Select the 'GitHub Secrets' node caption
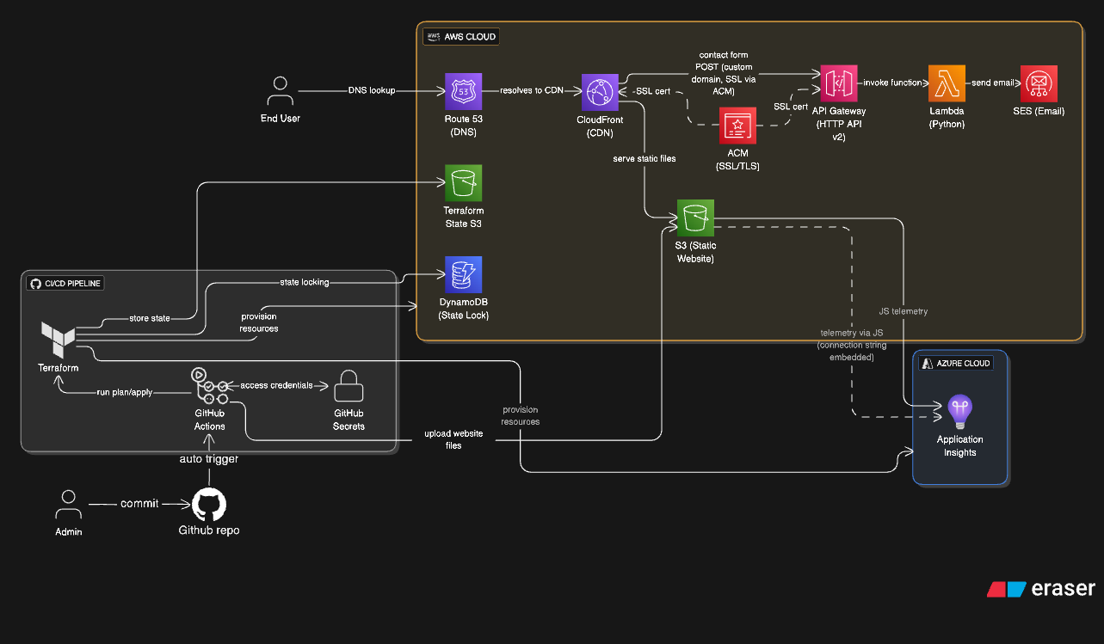The image size is (1104, 644). pyautogui.click(x=348, y=420)
